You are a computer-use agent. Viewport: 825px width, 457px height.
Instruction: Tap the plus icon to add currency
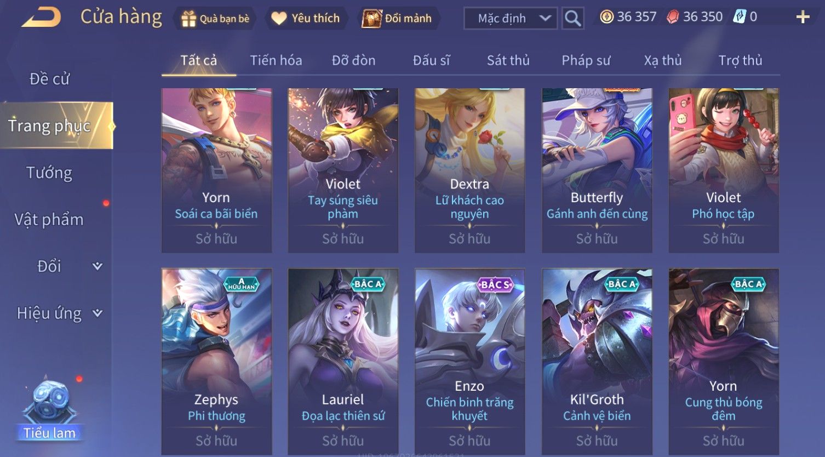[803, 18]
